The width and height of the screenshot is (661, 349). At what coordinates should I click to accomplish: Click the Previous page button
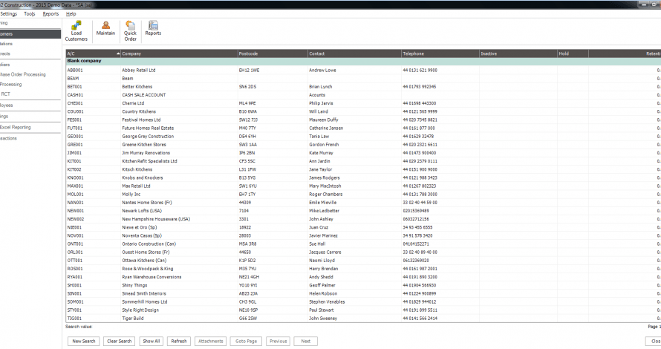[279, 342]
